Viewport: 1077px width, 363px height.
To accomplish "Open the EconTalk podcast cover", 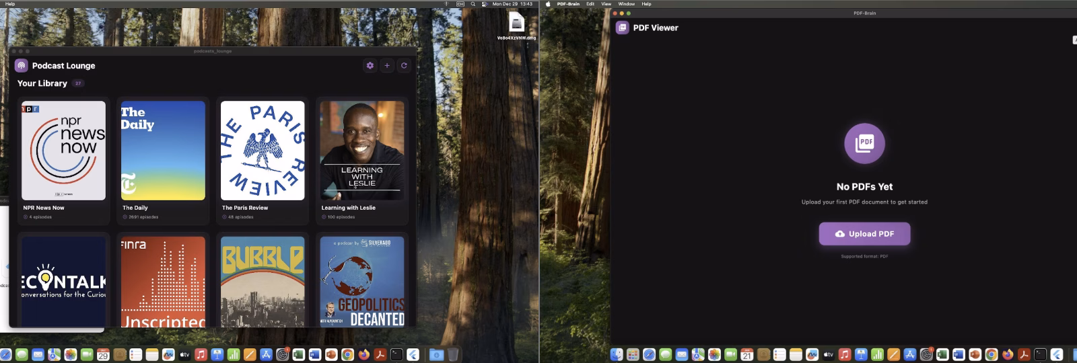I will pyautogui.click(x=63, y=282).
